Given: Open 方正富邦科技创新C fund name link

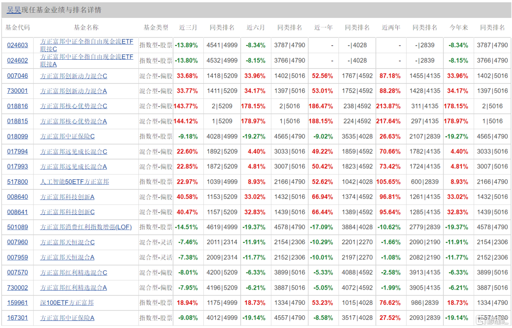Looking at the screenshot, I should click(67, 212).
